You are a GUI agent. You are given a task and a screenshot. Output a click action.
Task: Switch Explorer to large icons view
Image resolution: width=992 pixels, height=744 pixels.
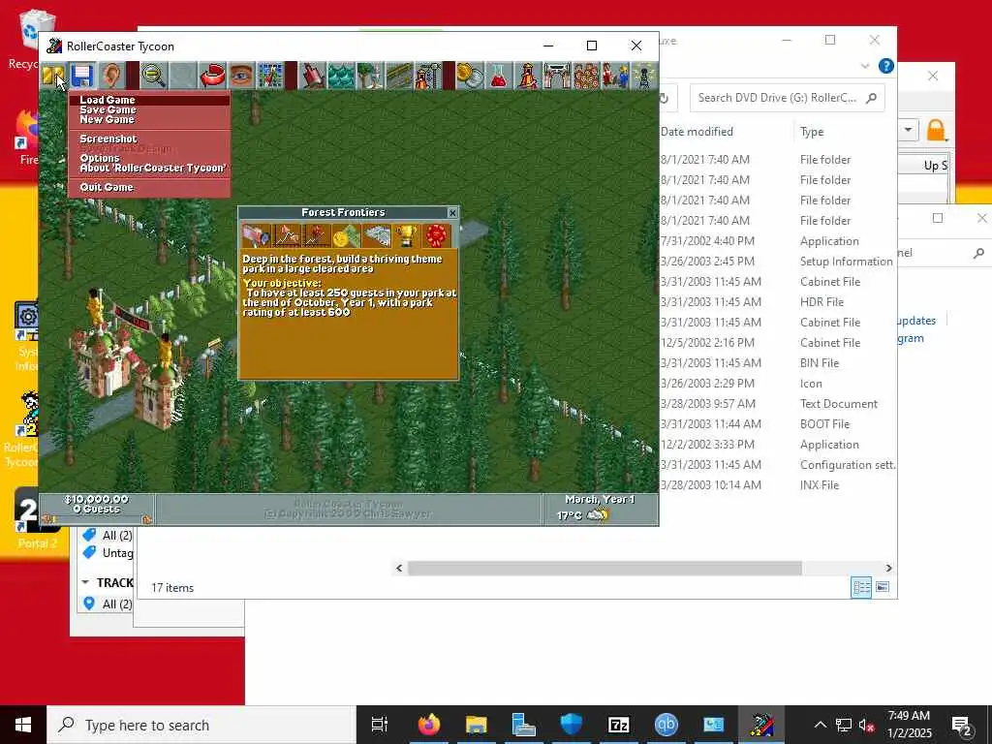coord(882,588)
